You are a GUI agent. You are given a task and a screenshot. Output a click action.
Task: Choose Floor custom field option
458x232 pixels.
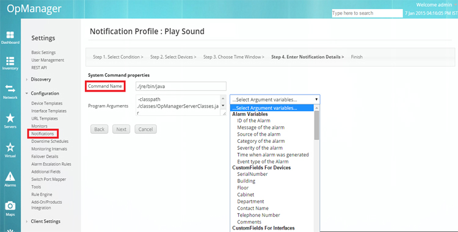[x=242, y=188]
